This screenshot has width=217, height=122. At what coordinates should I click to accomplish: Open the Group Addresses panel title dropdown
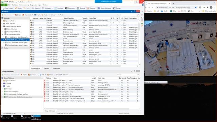tap(8, 72)
